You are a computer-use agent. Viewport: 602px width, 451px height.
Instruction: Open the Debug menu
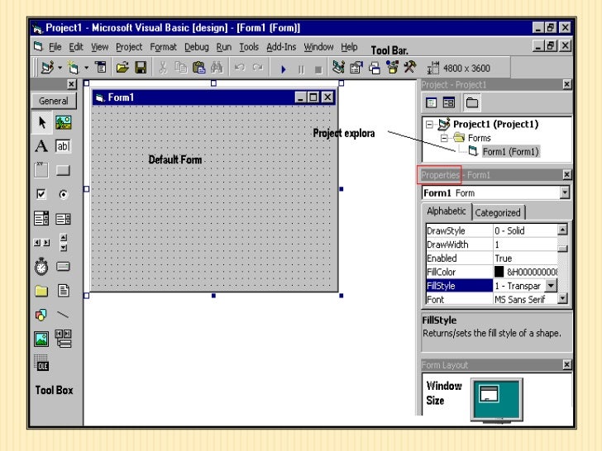(x=197, y=47)
